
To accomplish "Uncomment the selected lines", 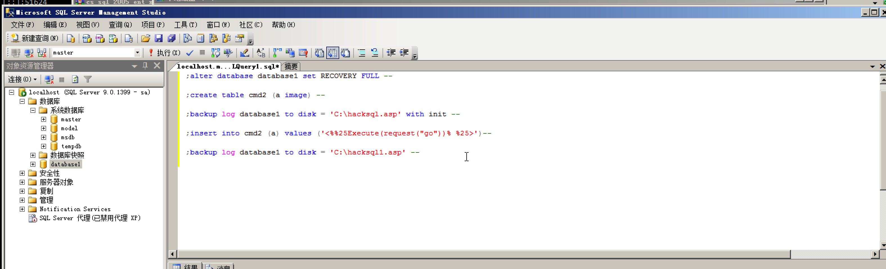I will point(375,53).
